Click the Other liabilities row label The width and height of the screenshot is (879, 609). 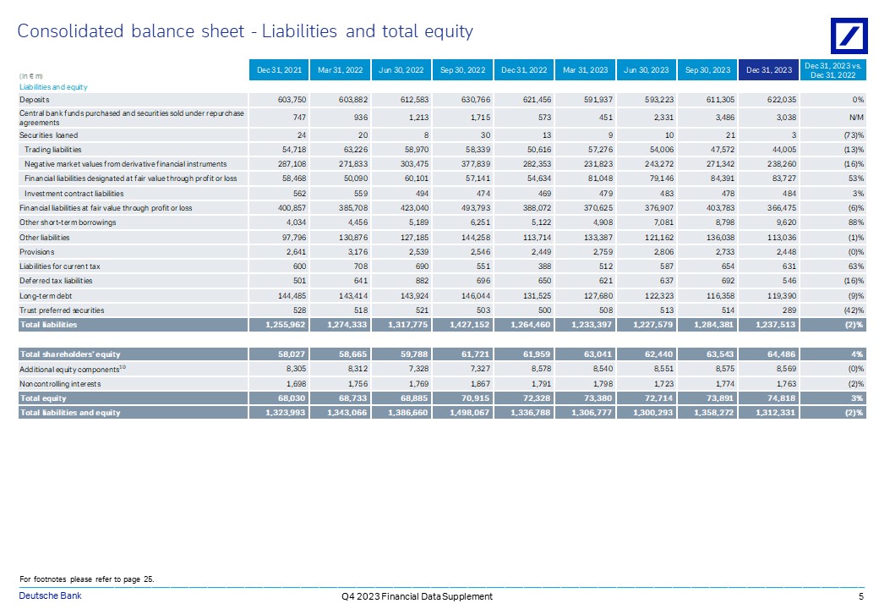coord(44,238)
